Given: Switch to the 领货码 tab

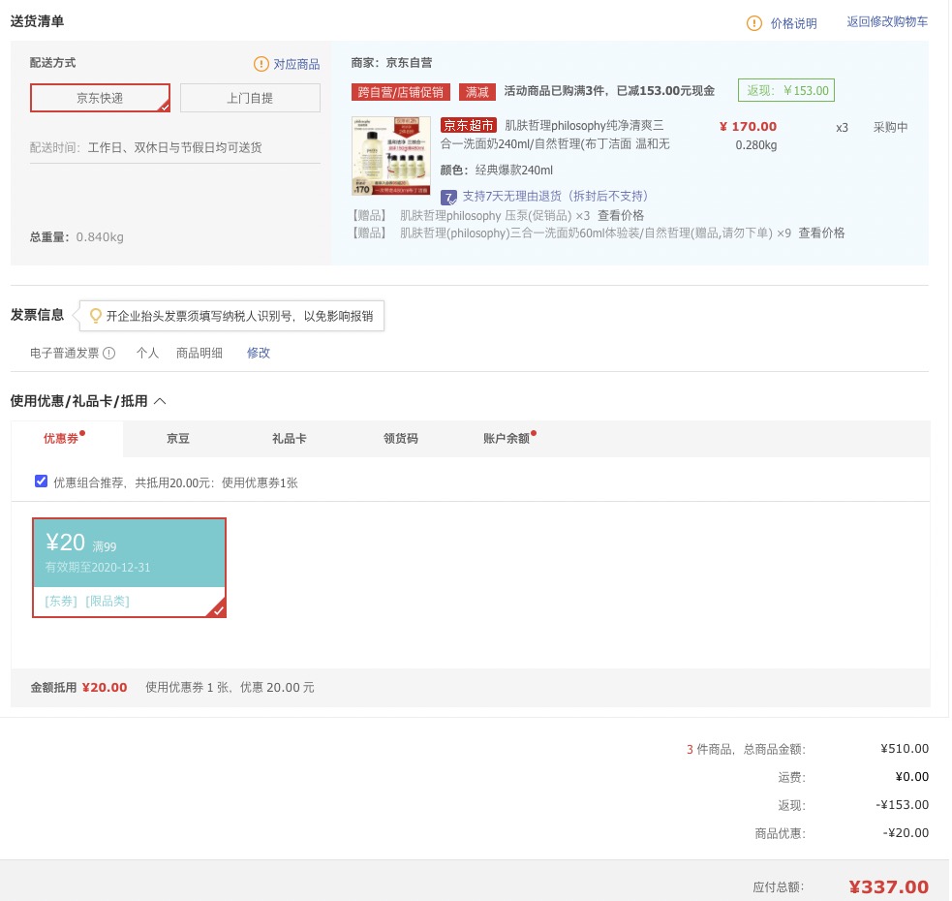Looking at the screenshot, I should tap(401, 439).
